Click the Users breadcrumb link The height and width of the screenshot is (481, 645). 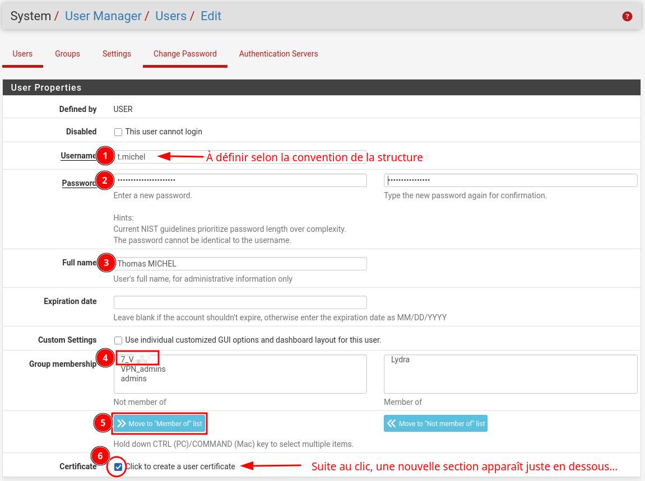(171, 16)
